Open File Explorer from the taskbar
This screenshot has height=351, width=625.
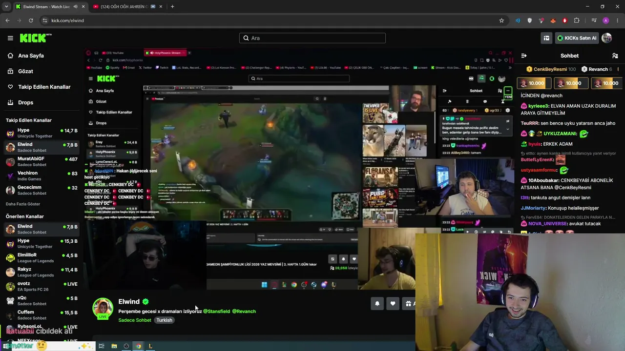coord(114,346)
